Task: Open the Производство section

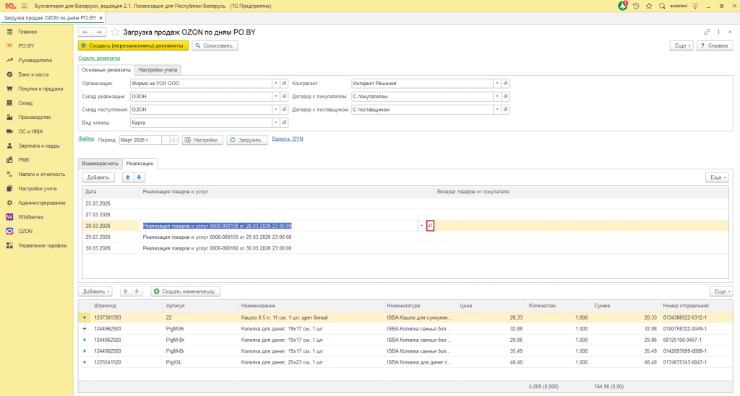Action: pyautogui.click(x=35, y=118)
